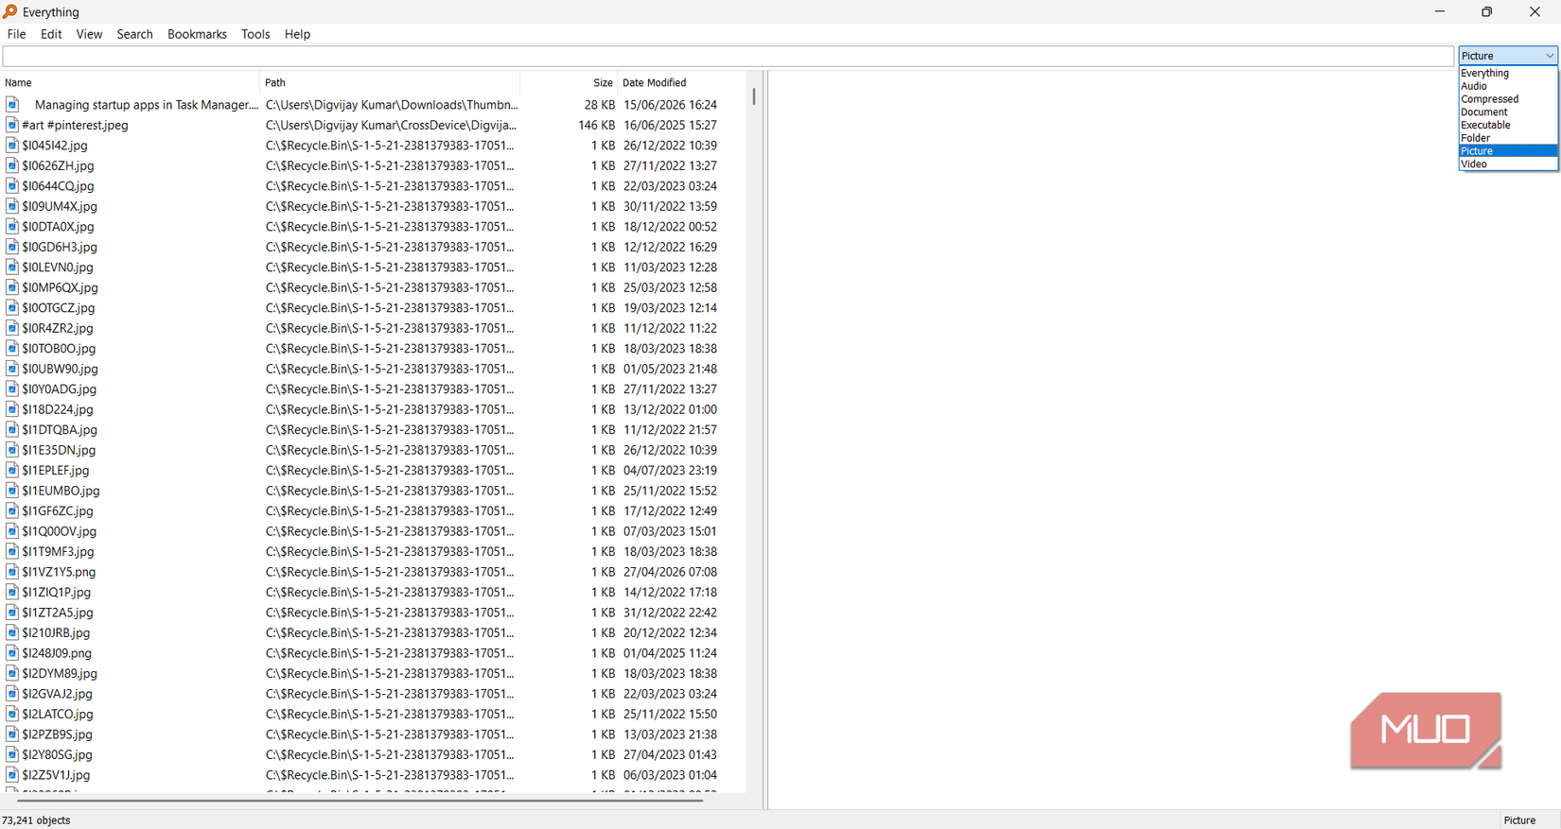
Task: Click file icon of $I0GD6H3.jpg
Action: (x=12, y=247)
